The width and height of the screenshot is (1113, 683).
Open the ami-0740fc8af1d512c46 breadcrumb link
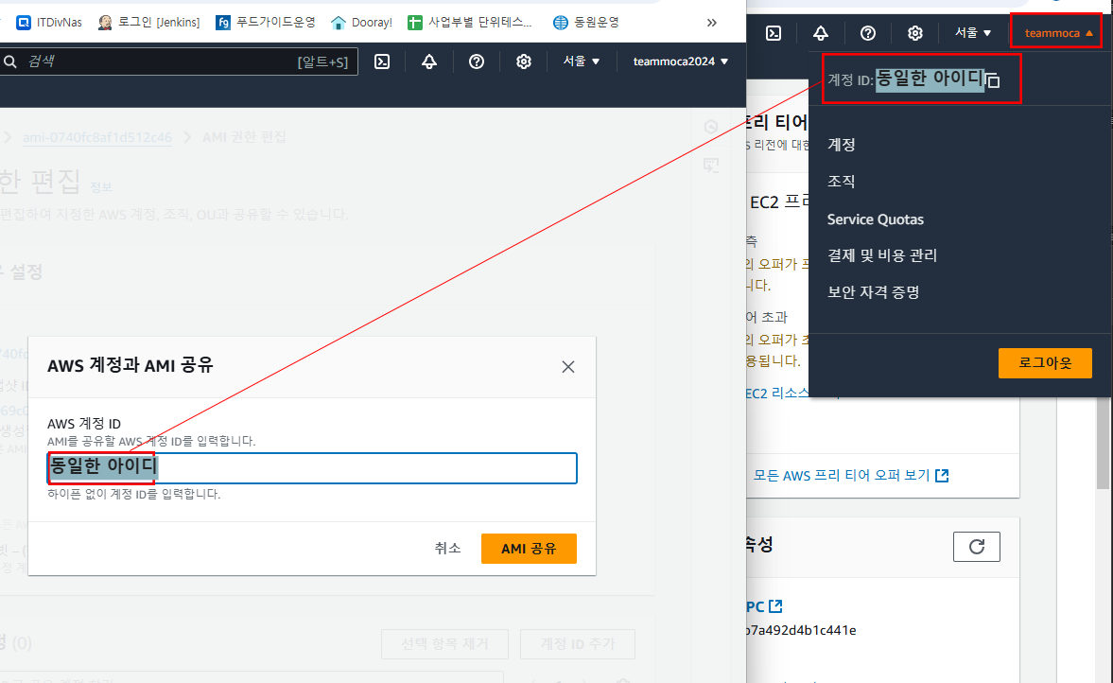(x=97, y=137)
